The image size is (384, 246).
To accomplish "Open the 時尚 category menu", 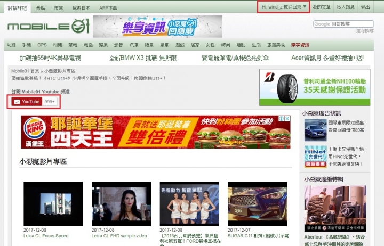I will click(226, 45).
